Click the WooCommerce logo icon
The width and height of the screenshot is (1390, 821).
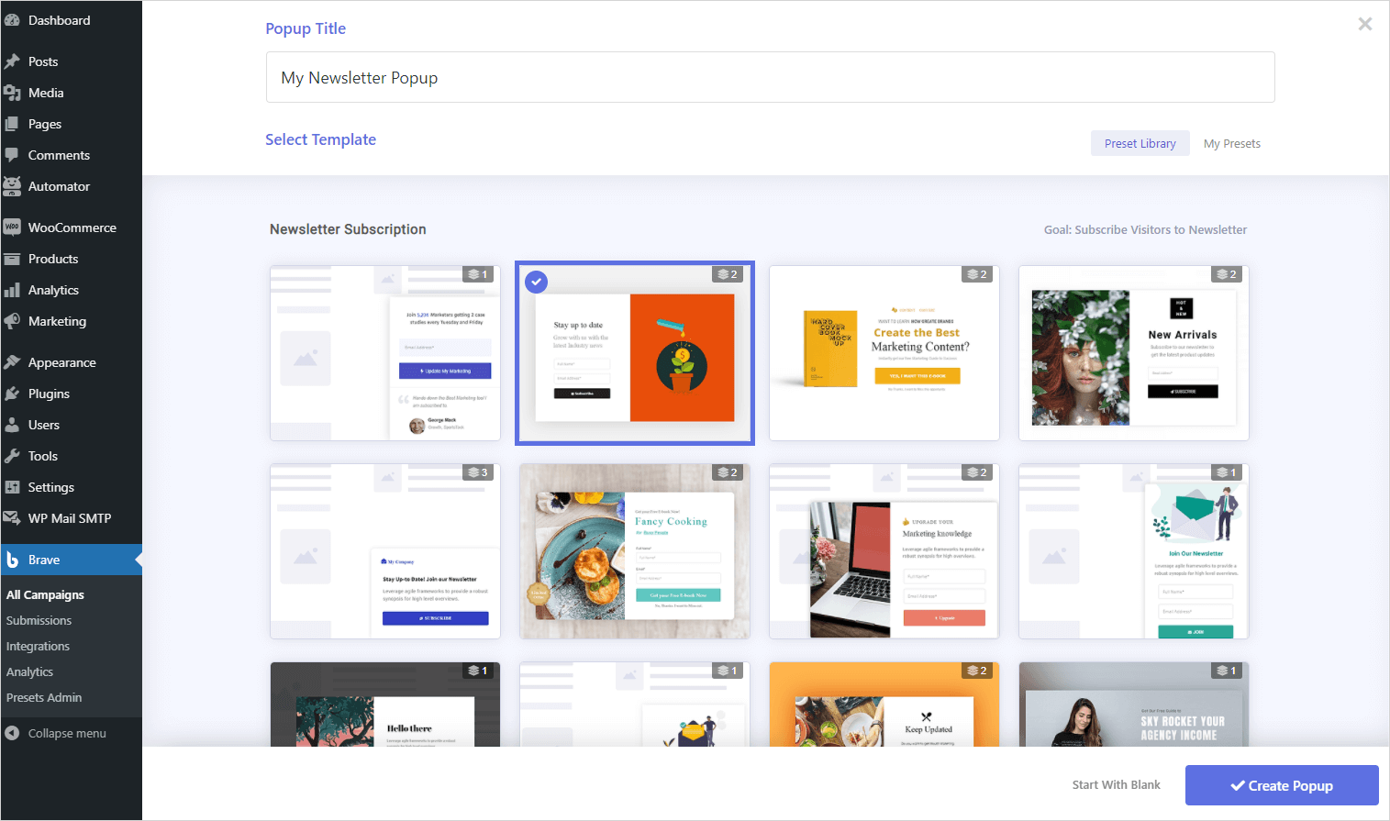tap(12, 227)
